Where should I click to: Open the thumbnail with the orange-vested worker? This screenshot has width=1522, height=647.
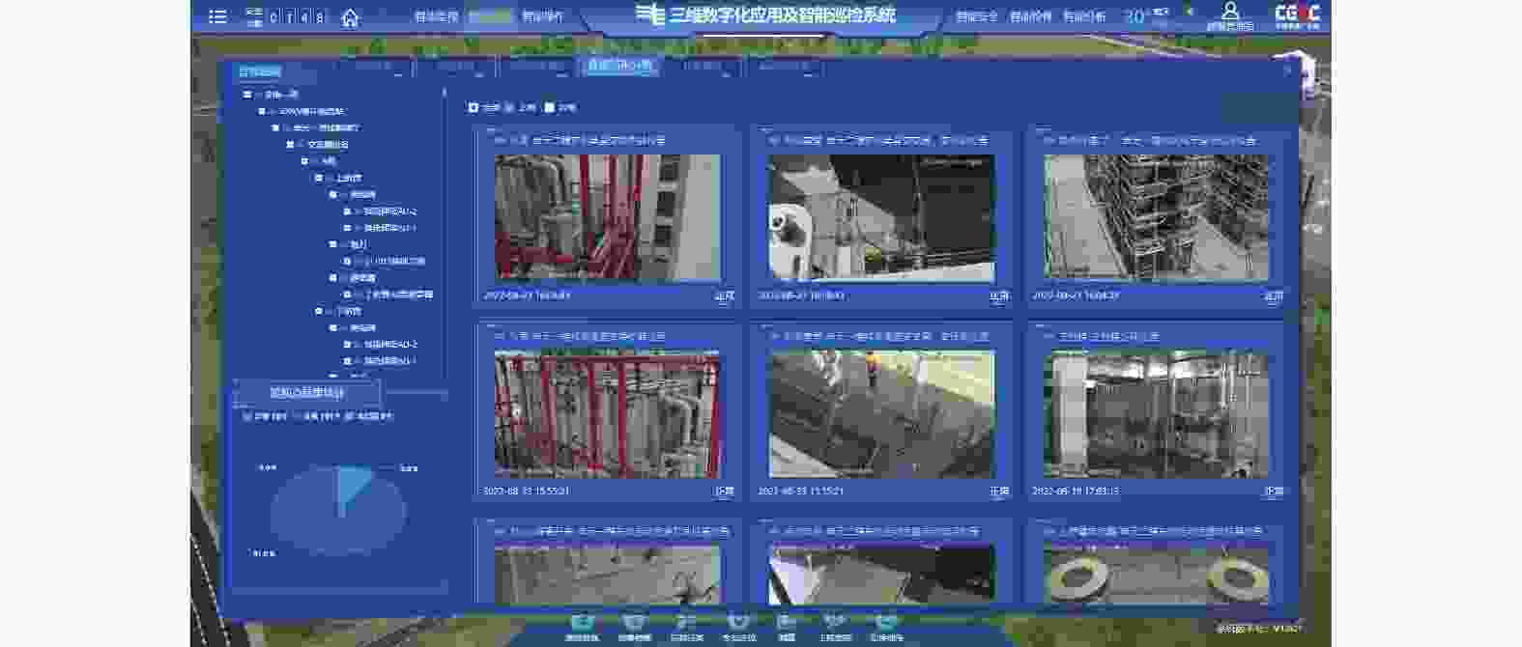(881, 414)
